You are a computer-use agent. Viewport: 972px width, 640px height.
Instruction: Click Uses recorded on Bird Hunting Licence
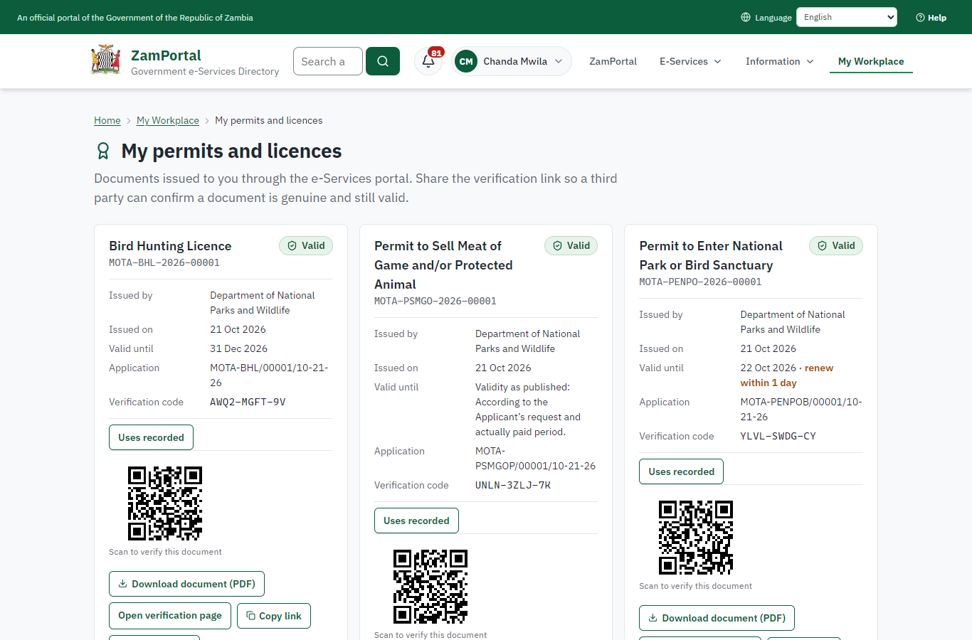pyautogui.click(x=151, y=437)
